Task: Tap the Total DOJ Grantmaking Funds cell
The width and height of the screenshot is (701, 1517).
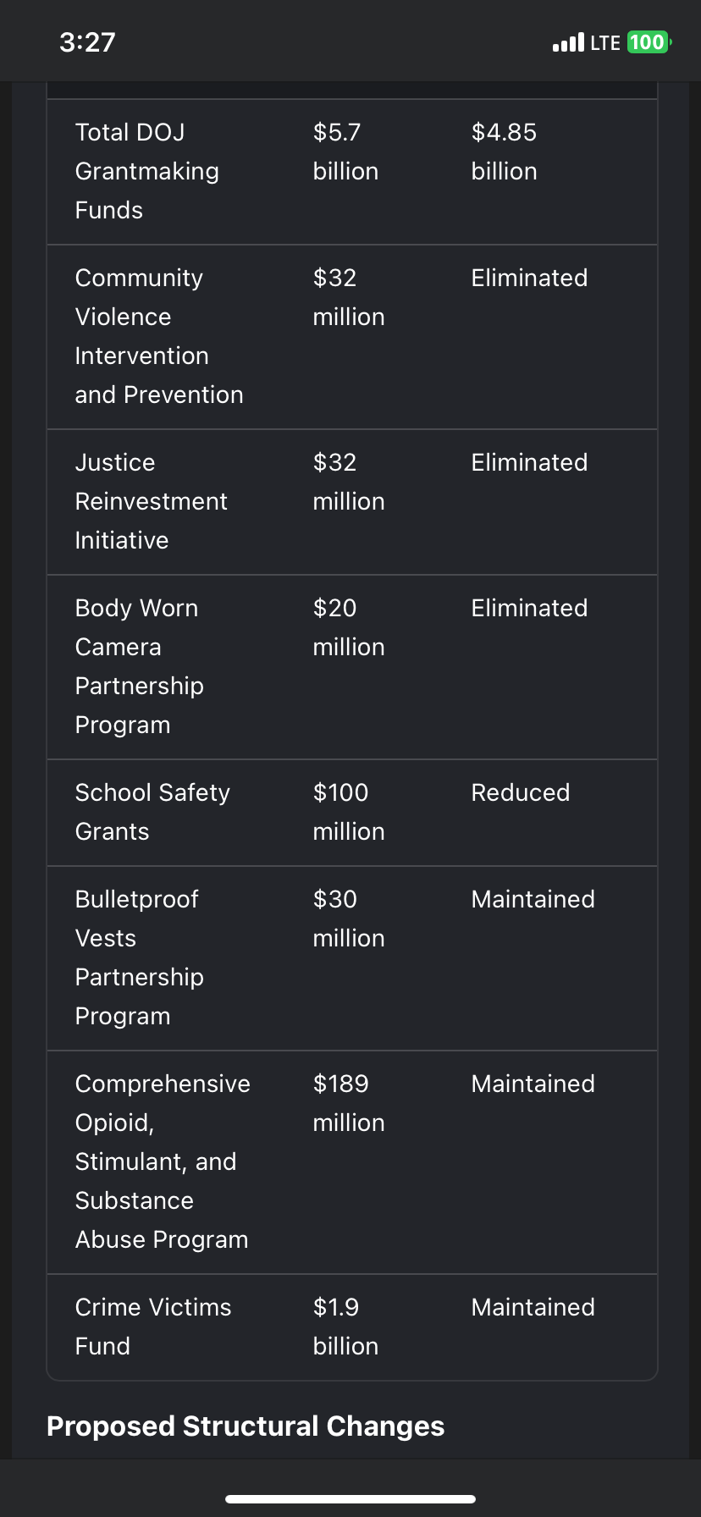Action: point(146,171)
